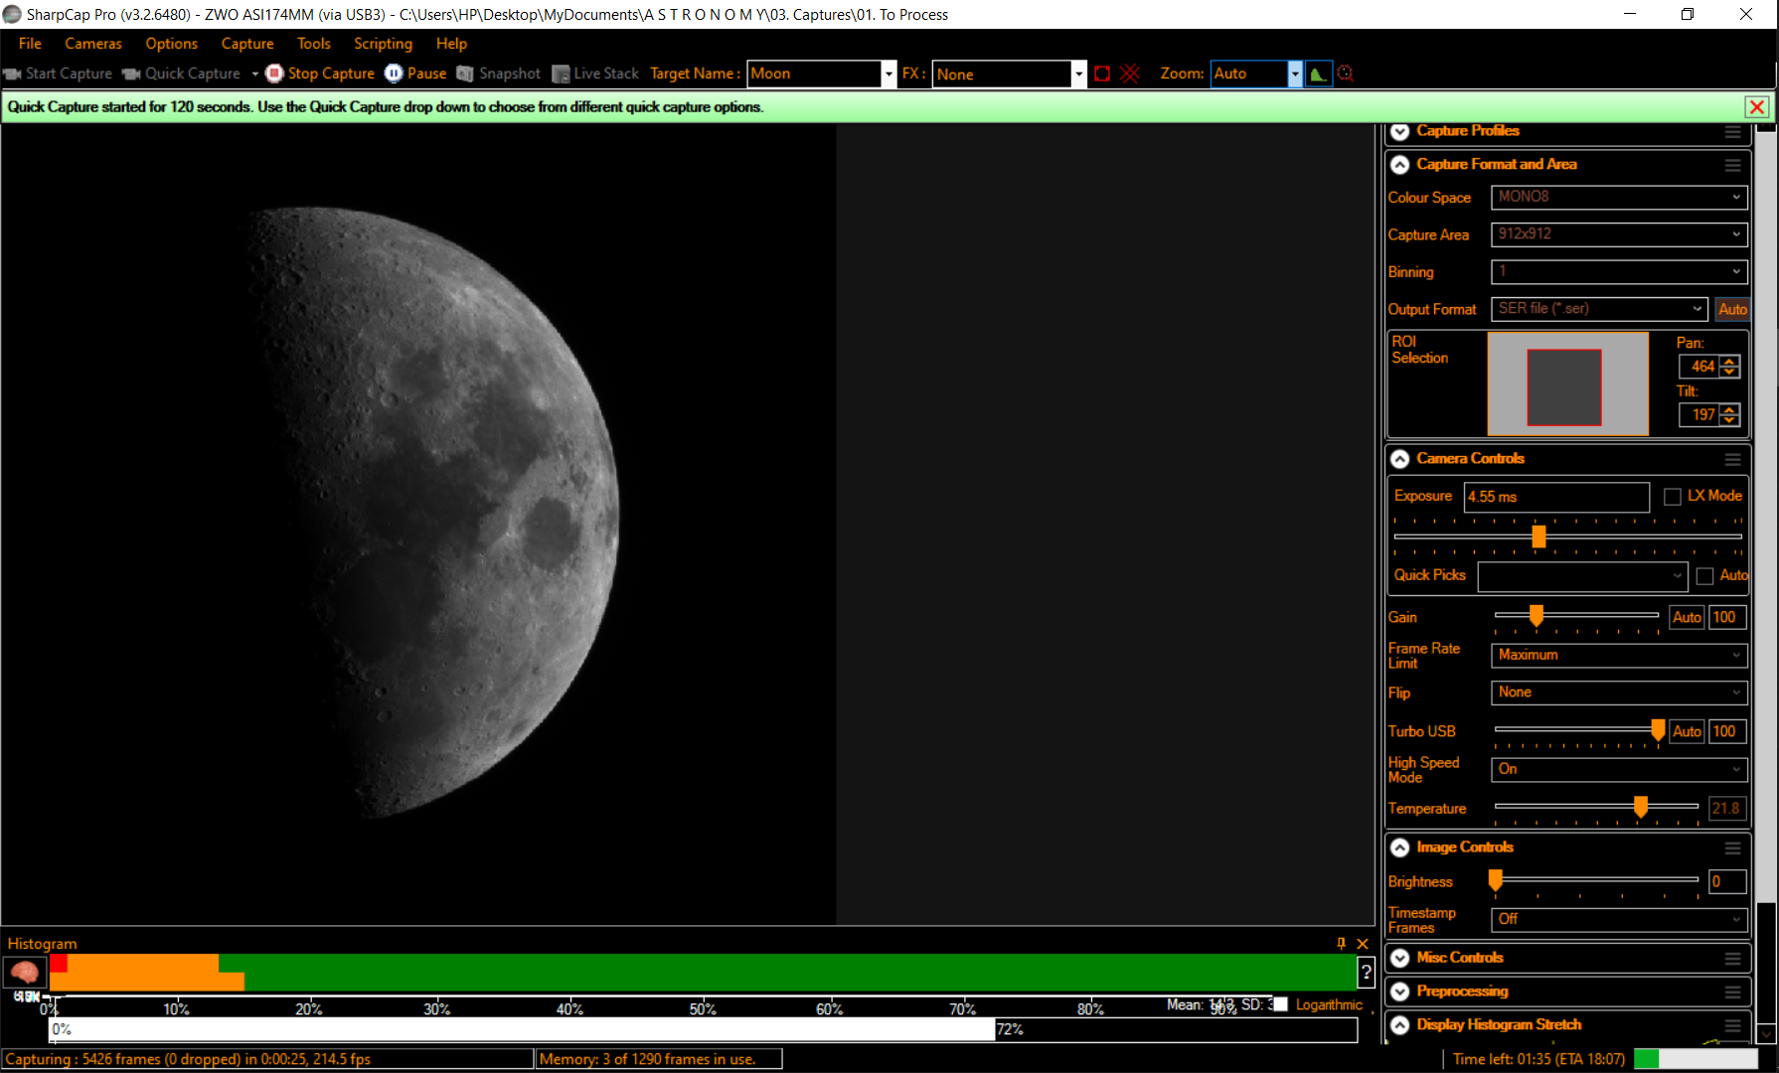Open the Output Format dropdown
The width and height of the screenshot is (1779, 1073).
tap(1597, 309)
